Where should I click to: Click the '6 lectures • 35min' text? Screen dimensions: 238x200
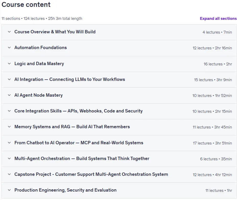pos(216,159)
